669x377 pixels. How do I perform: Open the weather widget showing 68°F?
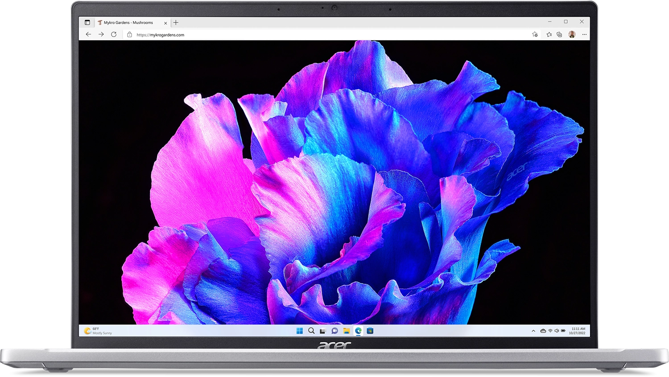click(x=98, y=331)
